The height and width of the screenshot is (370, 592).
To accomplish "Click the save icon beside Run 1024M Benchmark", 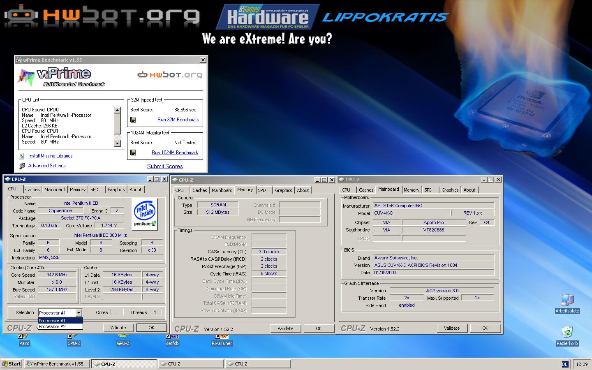I will click(133, 153).
